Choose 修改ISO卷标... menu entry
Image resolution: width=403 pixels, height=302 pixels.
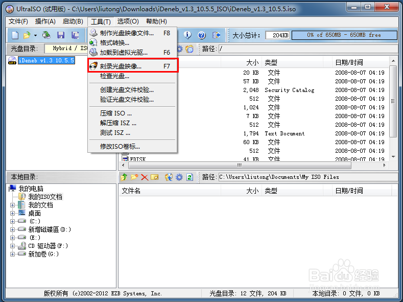133,147
